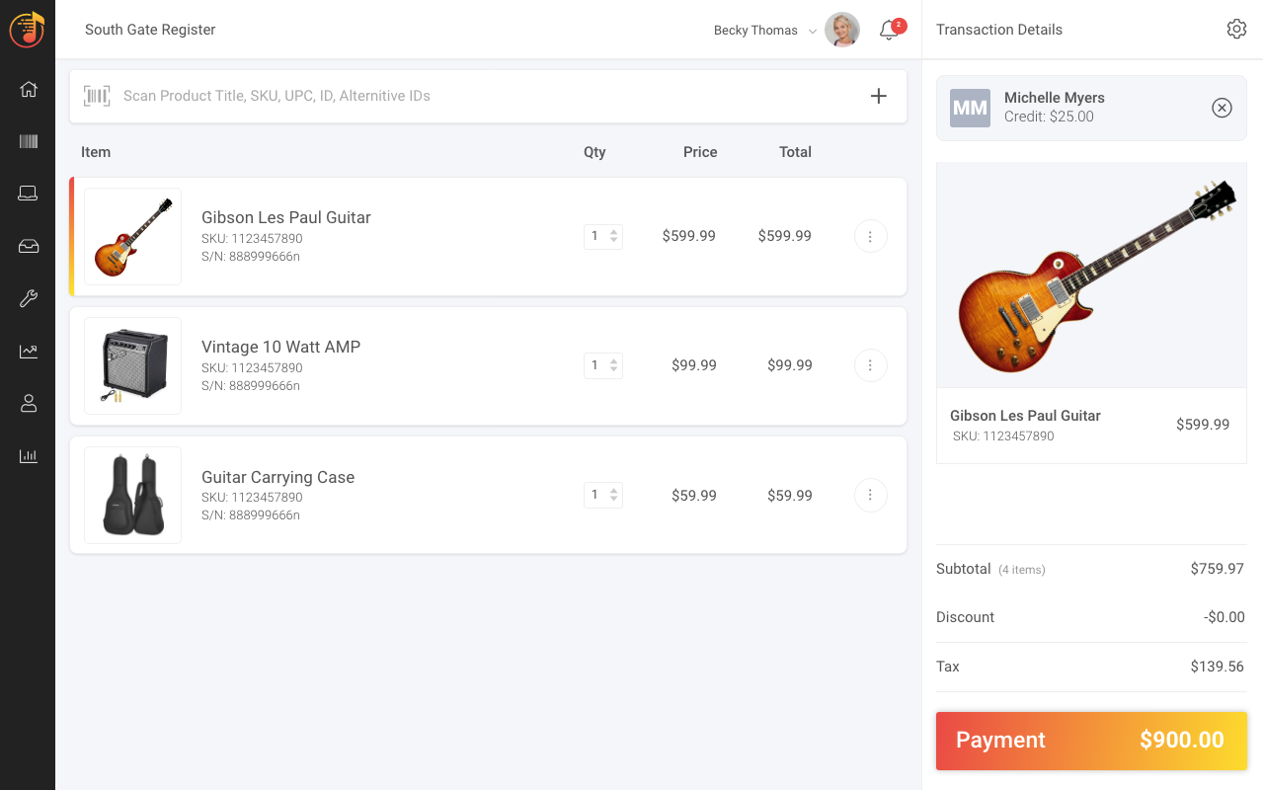Click the MM customer initials avatar

(x=970, y=108)
